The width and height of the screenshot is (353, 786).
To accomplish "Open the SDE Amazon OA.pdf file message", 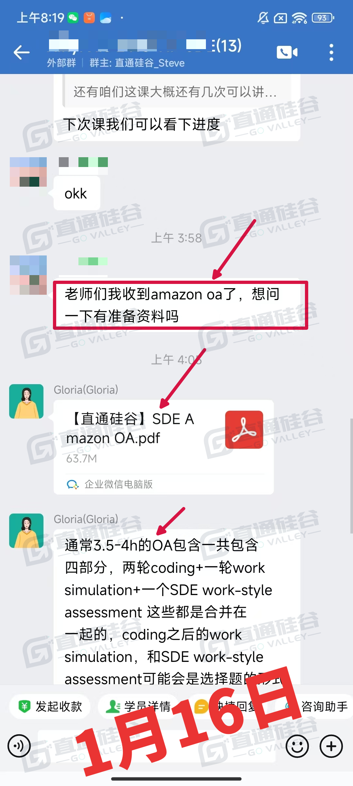I will click(x=164, y=447).
